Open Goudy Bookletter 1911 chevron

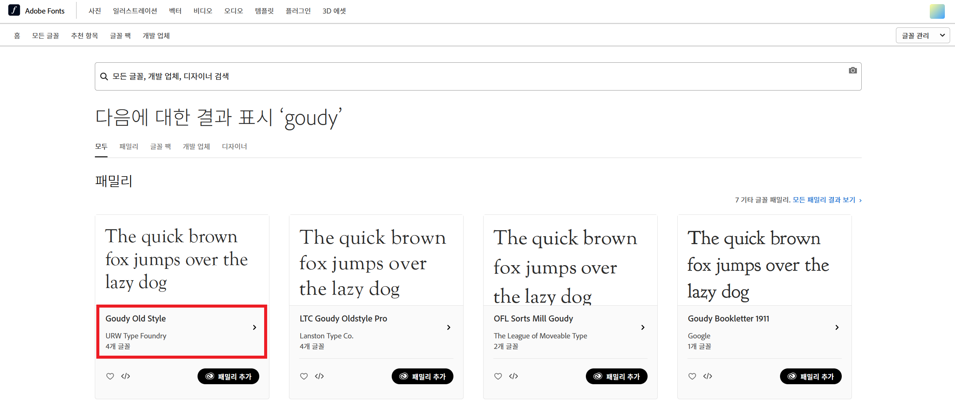(x=837, y=327)
